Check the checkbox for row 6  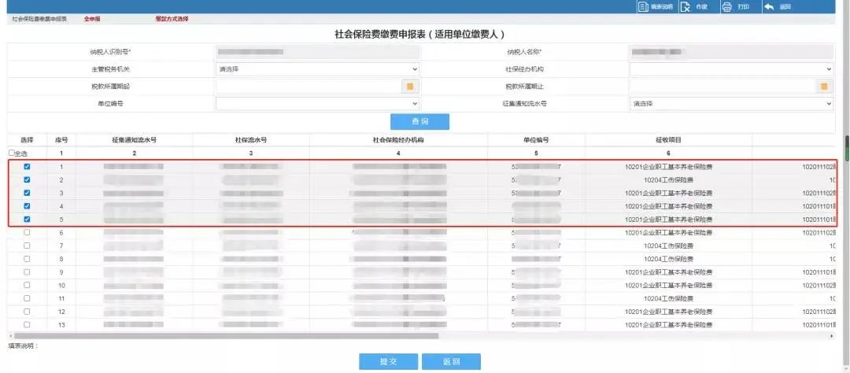pyautogui.click(x=27, y=233)
